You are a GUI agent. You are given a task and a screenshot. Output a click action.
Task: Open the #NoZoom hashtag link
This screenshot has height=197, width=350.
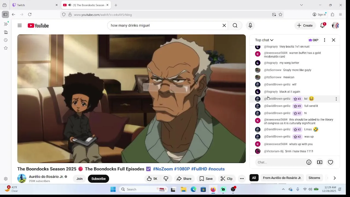coord(163,169)
